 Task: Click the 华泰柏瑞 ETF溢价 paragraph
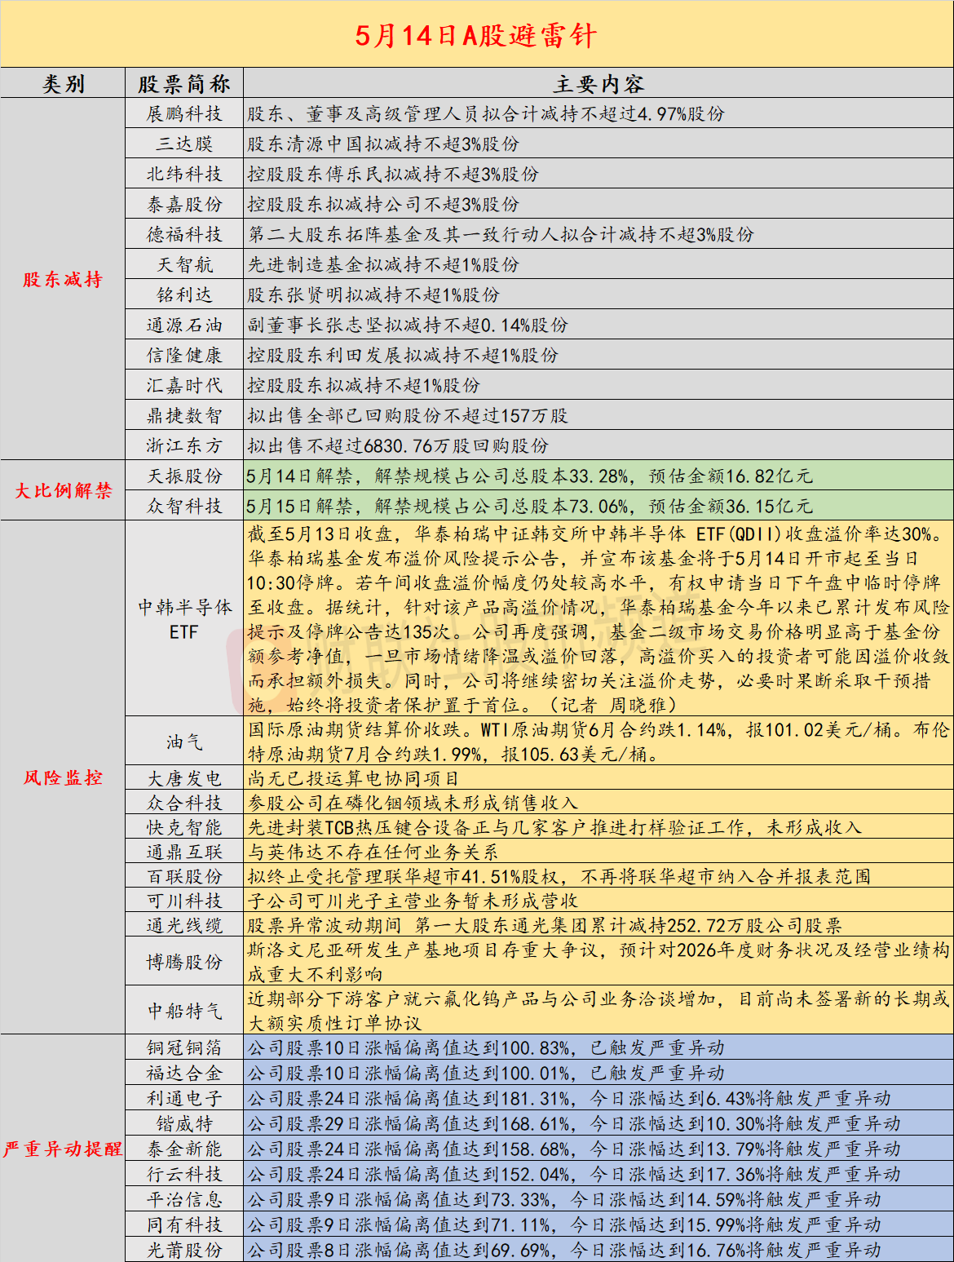click(598, 619)
